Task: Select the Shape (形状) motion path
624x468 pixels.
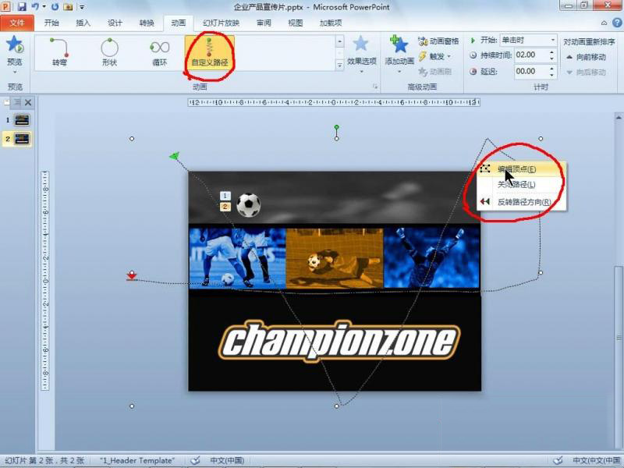Action: coord(109,51)
